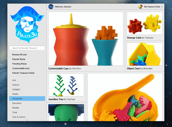Choose the Gadgets category

click(x=16, y=89)
